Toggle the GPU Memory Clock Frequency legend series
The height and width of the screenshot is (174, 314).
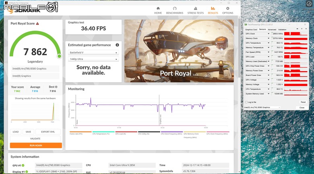click(x=195, y=135)
